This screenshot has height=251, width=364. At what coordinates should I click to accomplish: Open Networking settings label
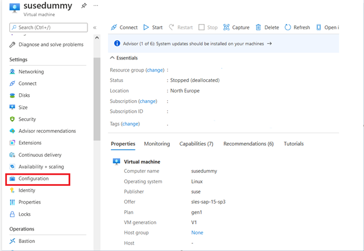[x=31, y=72]
